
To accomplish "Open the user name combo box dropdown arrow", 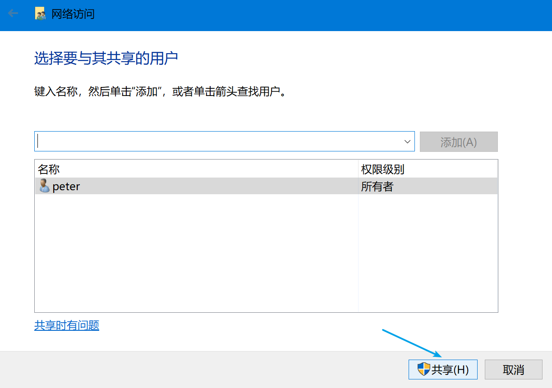I will coord(407,141).
